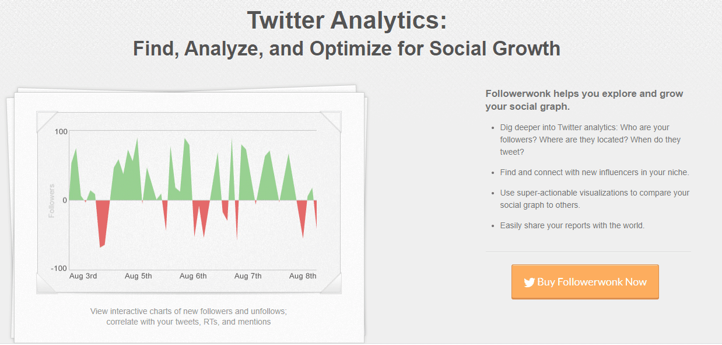The image size is (722, 345).
Task: Click the Easily share your reports bullet
Action: click(572, 225)
